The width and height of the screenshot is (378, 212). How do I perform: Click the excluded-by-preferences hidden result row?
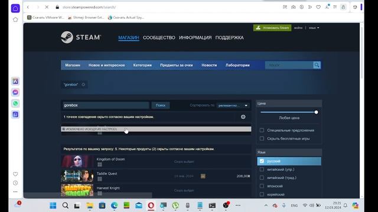(x=156, y=129)
